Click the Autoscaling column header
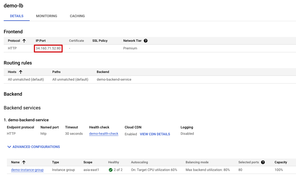The width and height of the screenshot is (296, 181). pyautogui.click(x=140, y=162)
